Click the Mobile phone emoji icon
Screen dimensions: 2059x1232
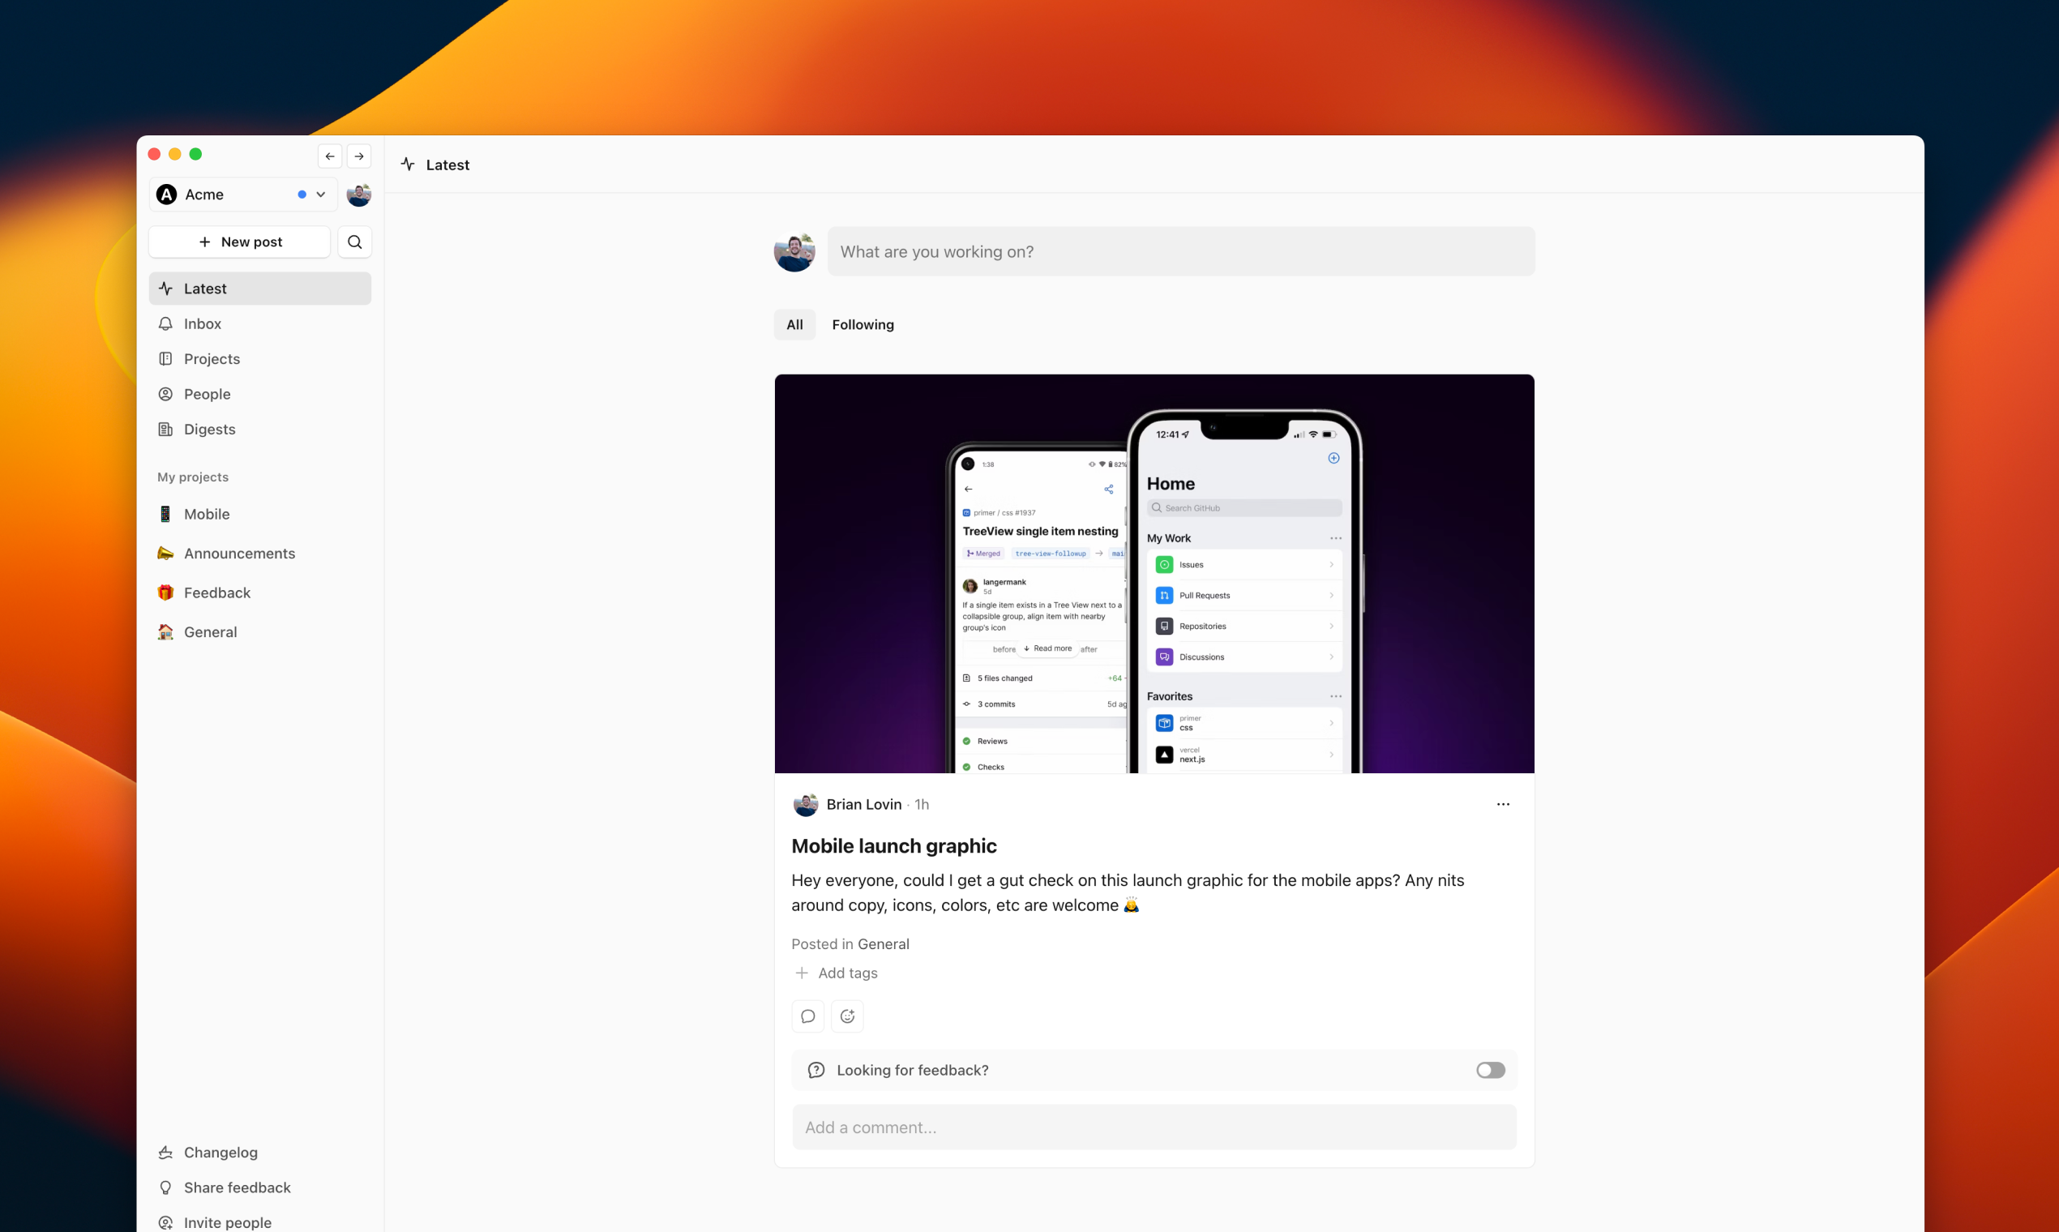165,514
